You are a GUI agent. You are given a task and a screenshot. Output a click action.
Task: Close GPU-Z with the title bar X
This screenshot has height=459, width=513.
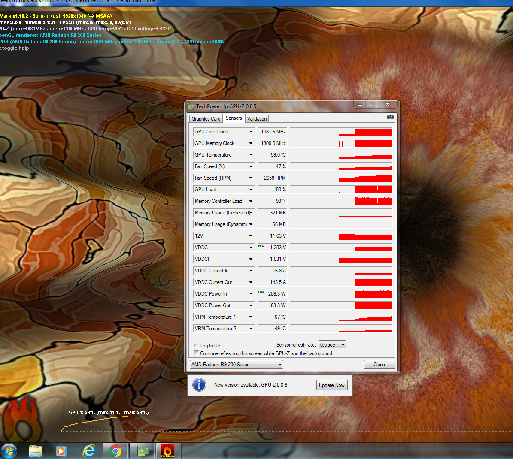click(387, 105)
